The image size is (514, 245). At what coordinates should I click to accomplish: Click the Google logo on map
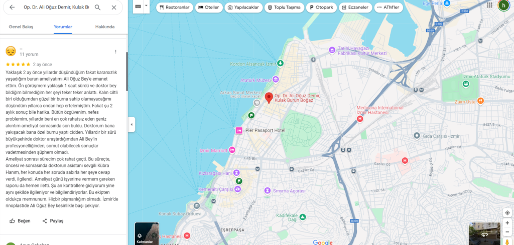(323, 242)
